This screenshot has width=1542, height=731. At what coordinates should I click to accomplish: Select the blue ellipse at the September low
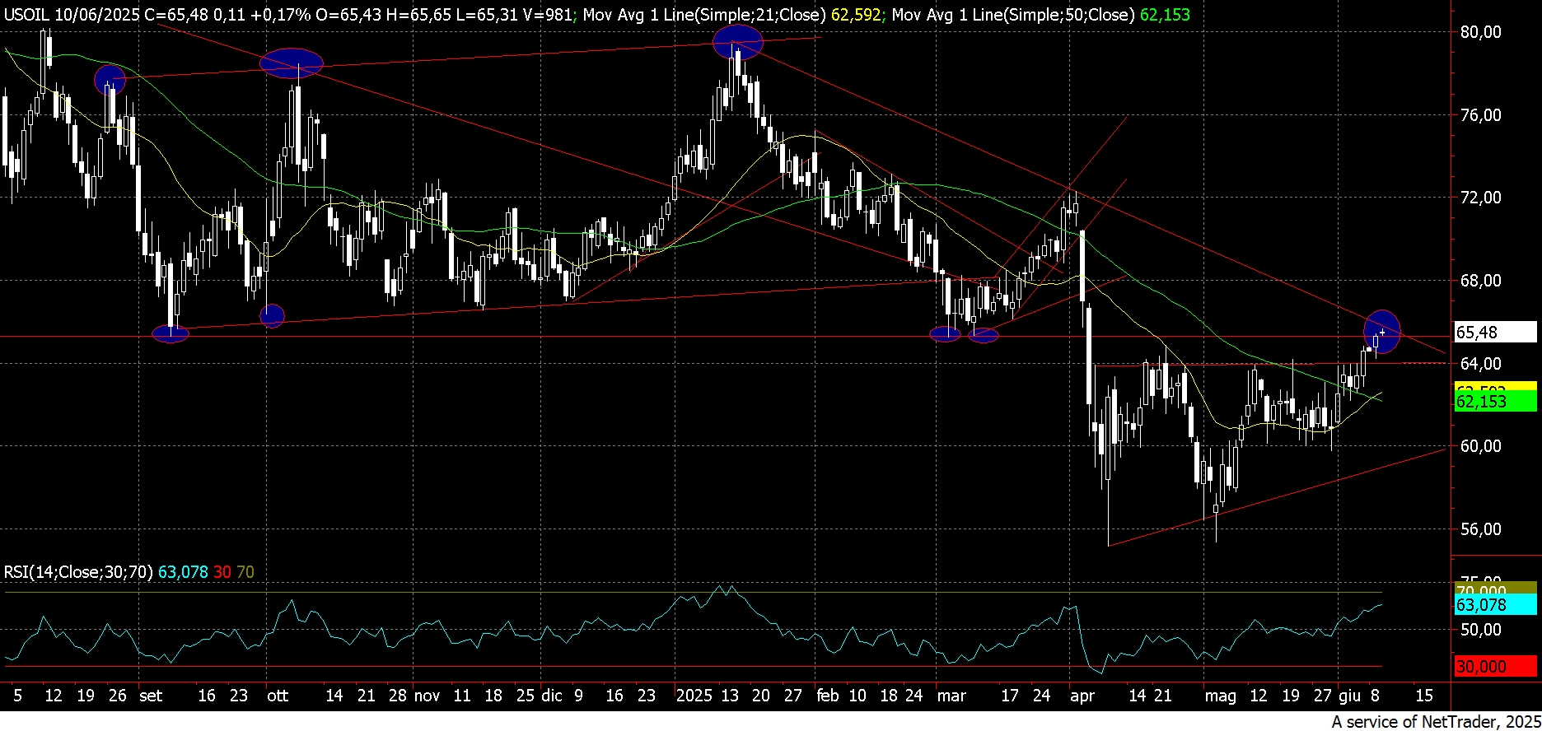[x=171, y=334]
